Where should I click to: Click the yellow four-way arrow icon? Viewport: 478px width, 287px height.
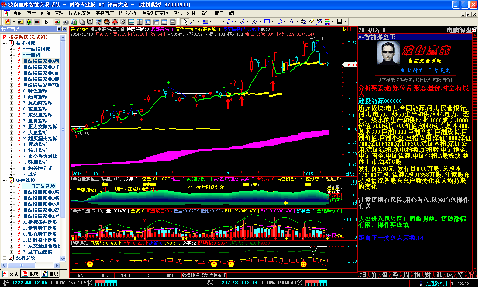29,22
